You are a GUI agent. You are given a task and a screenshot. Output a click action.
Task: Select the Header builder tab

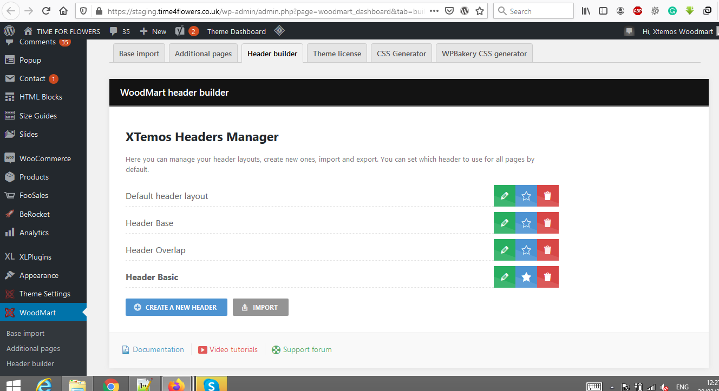coord(272,54)
